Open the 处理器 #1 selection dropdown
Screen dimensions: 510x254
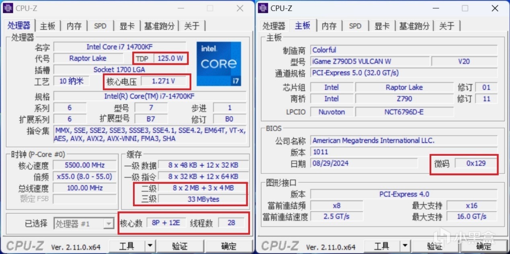[84, 224]
